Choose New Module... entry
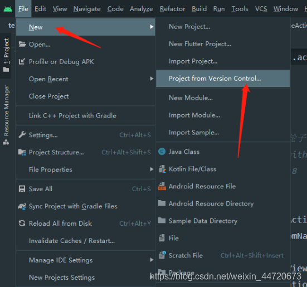 223,98
